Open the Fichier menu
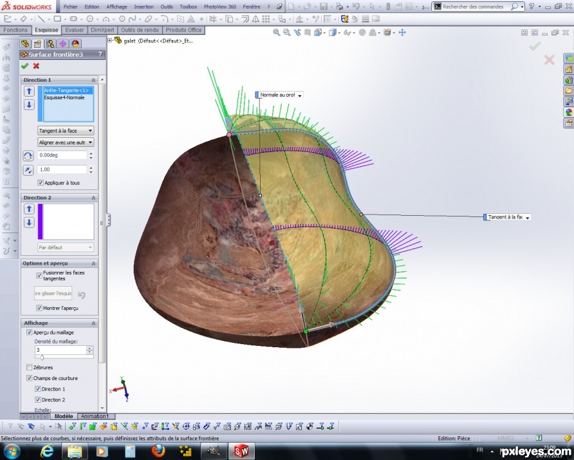Viewport: 574px width, 460px height. pos(71,6)
